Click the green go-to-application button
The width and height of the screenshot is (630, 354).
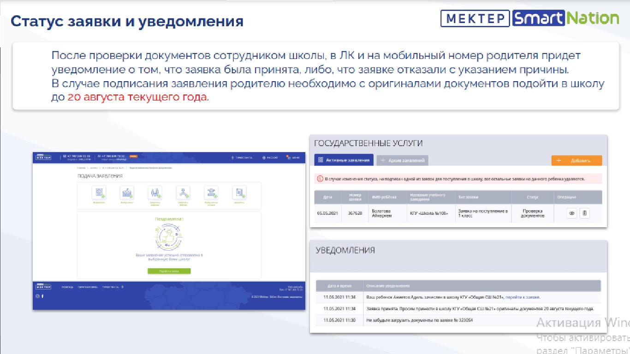click(169, 271)
